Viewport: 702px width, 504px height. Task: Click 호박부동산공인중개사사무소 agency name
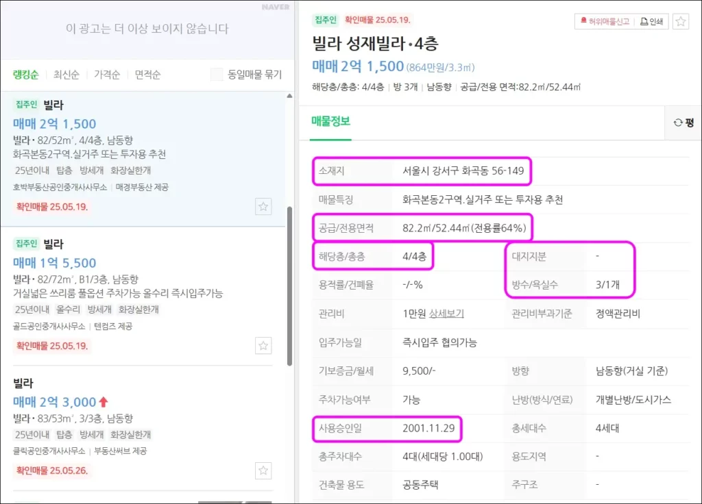[60, 188]
